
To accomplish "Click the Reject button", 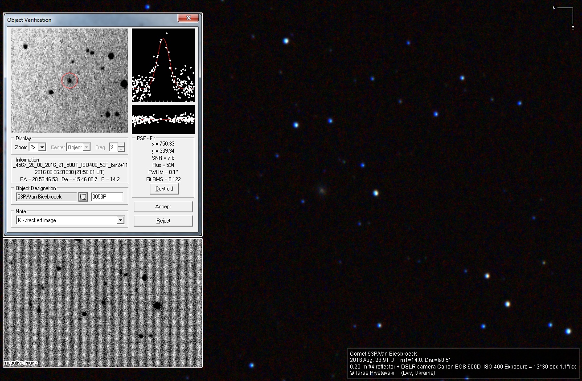I will click(163, 221).
